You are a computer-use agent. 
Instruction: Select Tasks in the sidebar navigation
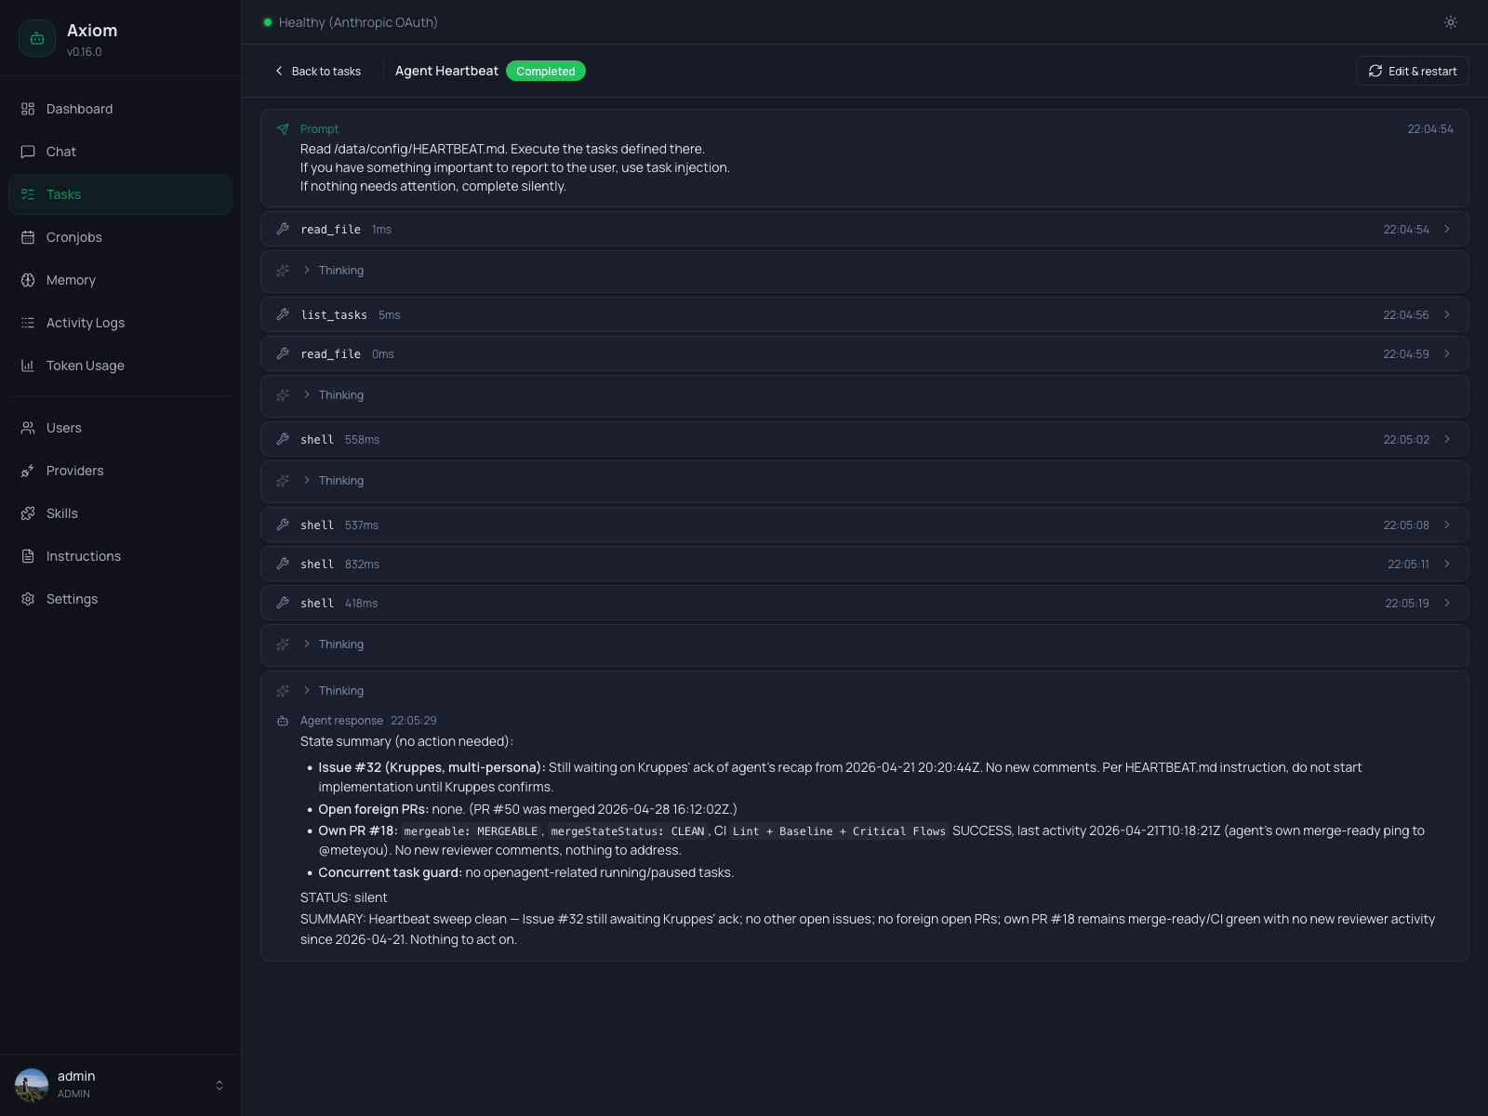[63, 194]
